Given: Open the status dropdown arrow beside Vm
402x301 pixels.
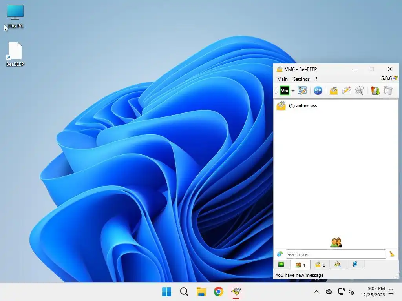Looking at the screenshot, I should [x=293, y=91].
